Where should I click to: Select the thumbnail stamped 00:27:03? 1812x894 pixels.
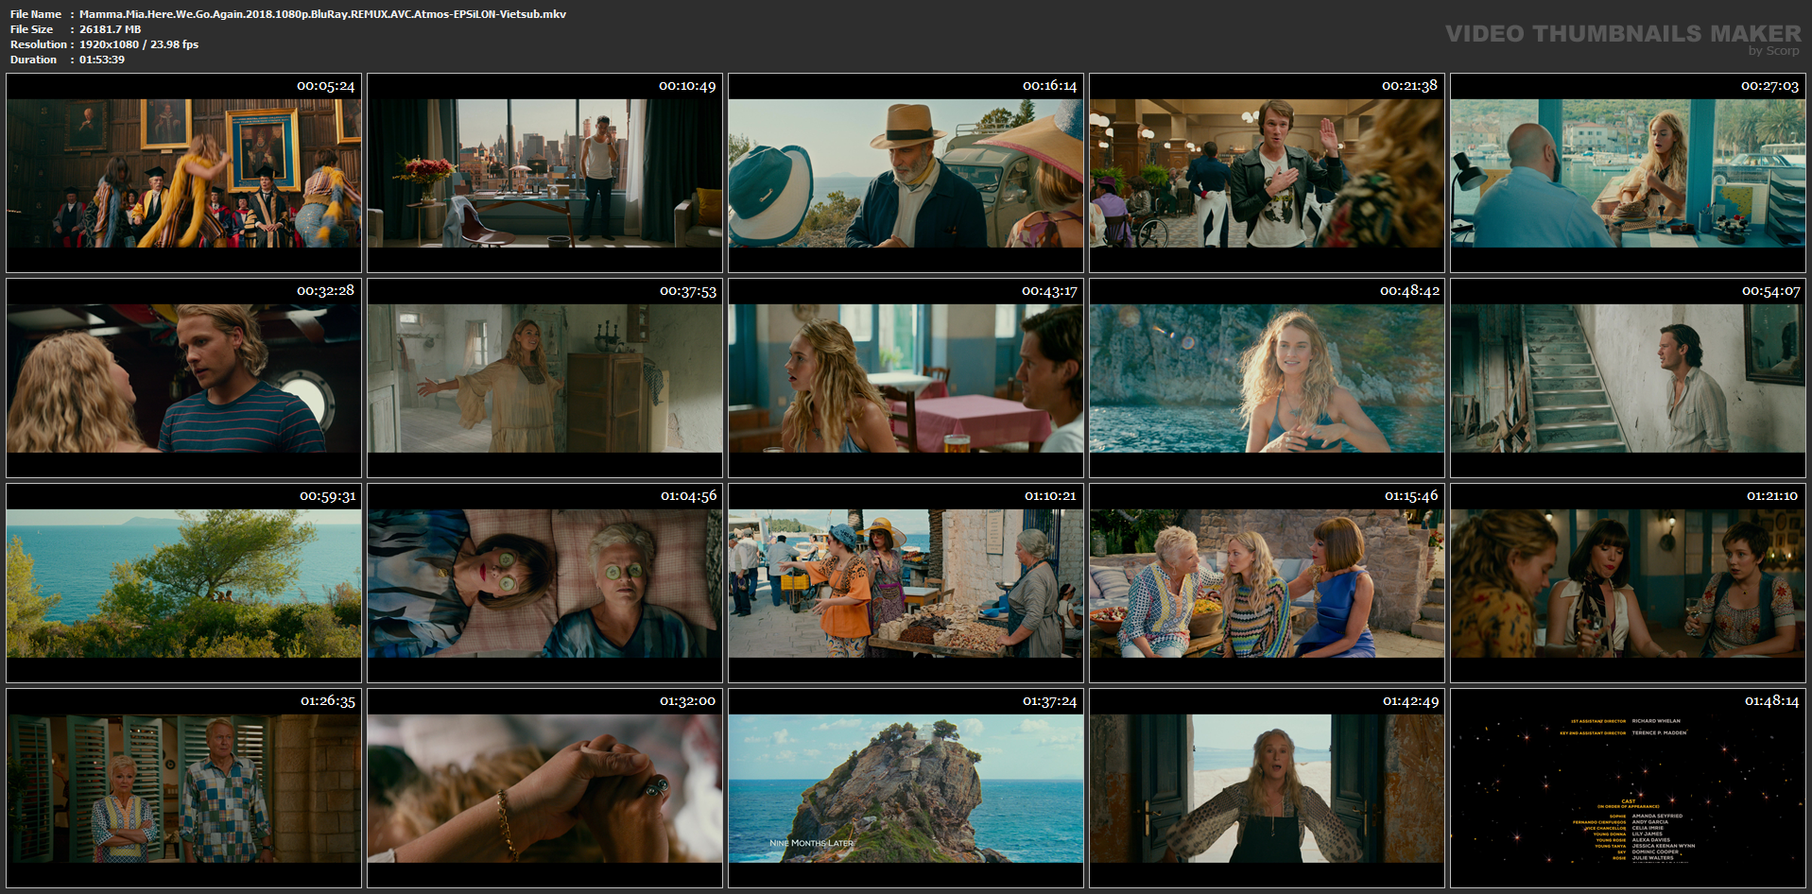coord(1628,173)
